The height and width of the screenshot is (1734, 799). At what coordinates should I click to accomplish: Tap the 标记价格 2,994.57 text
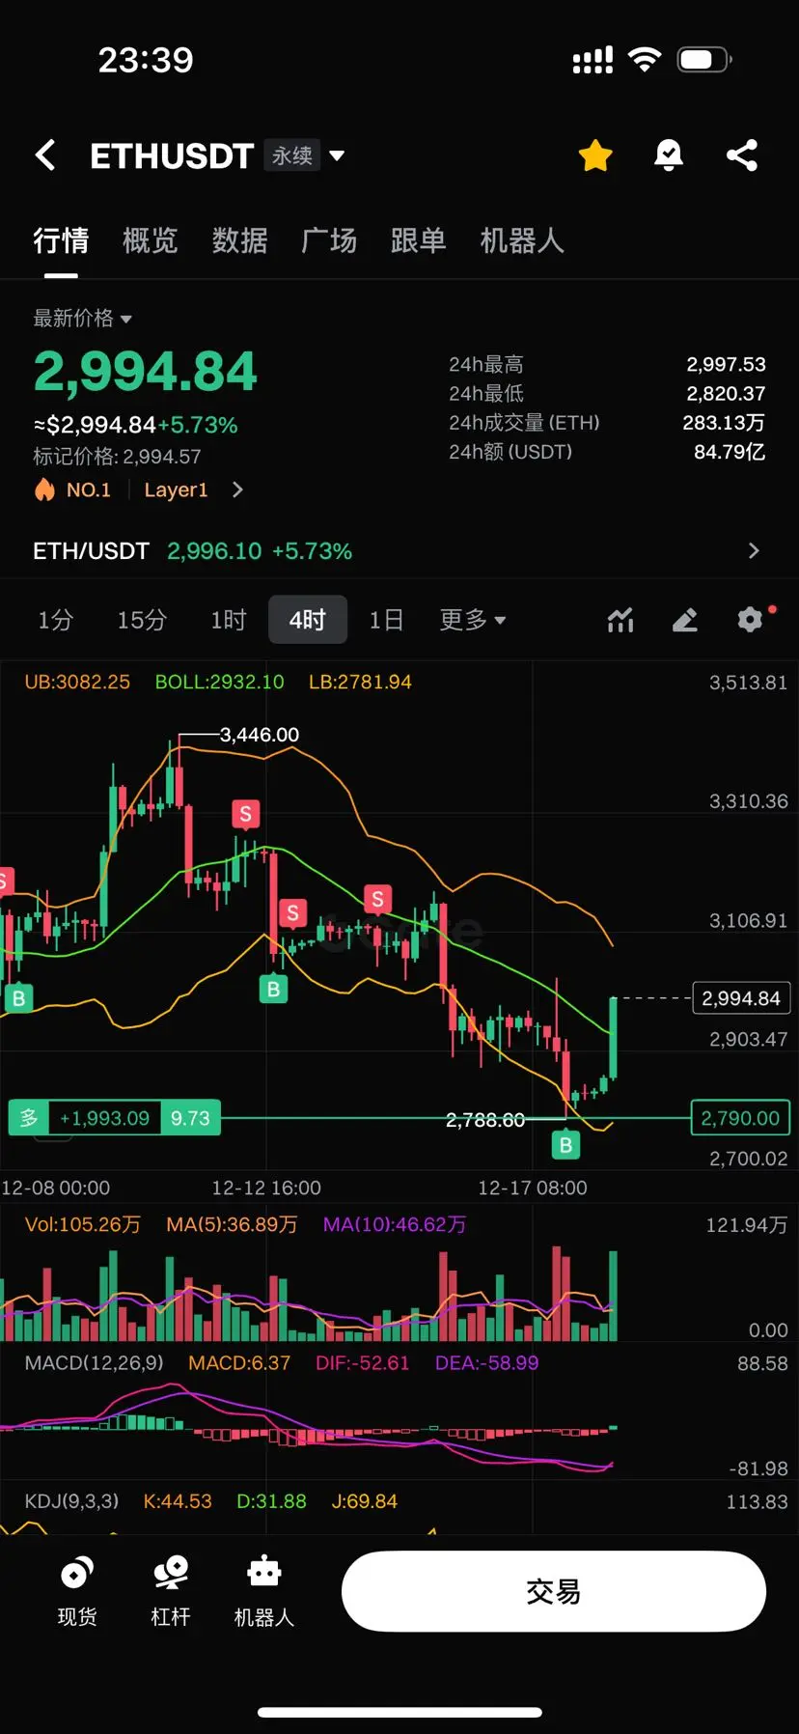click(x=117, y=456)
